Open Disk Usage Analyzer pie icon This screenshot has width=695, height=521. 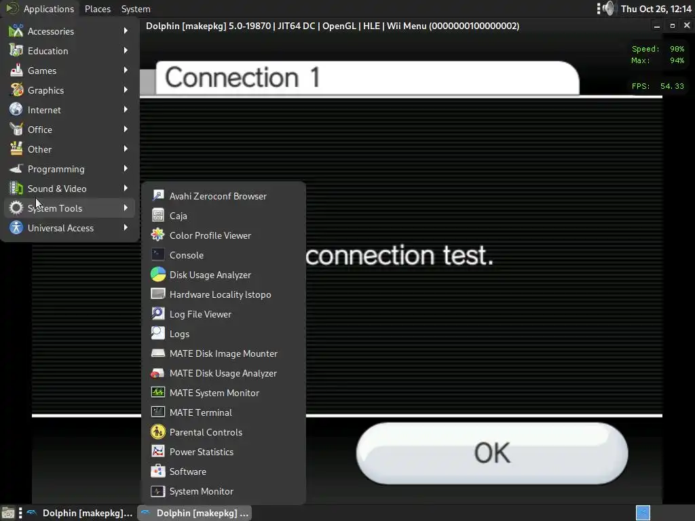tap(157, 275)
